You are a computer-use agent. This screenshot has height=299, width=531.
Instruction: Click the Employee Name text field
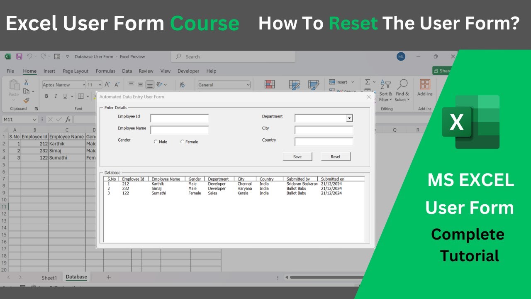pos(180,130)
